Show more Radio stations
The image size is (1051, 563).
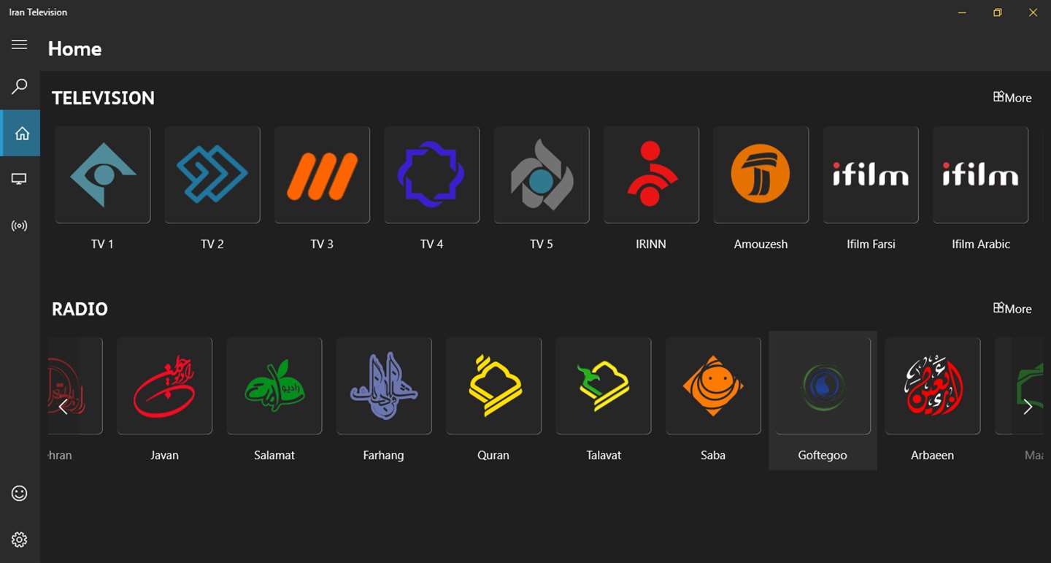[x=1012, y=308]
